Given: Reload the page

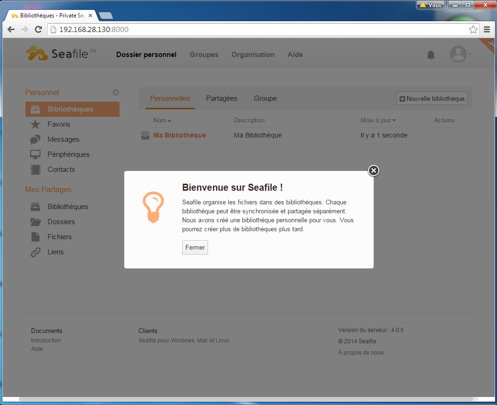Looking at the screenshot, I should 38,30.
